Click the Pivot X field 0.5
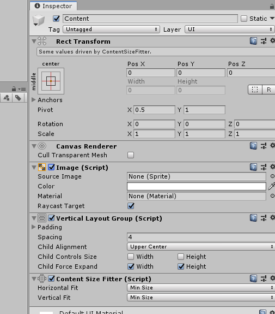Viewport: 275px width, 314px height. coord(154,110)
